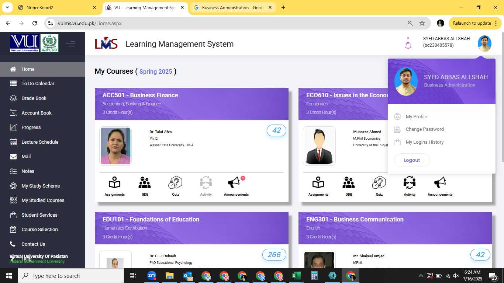The height and width of the screenshot is (283, 504).
Task: Open Quiz icon under ECO610 course
Action: tap(379, 186)
